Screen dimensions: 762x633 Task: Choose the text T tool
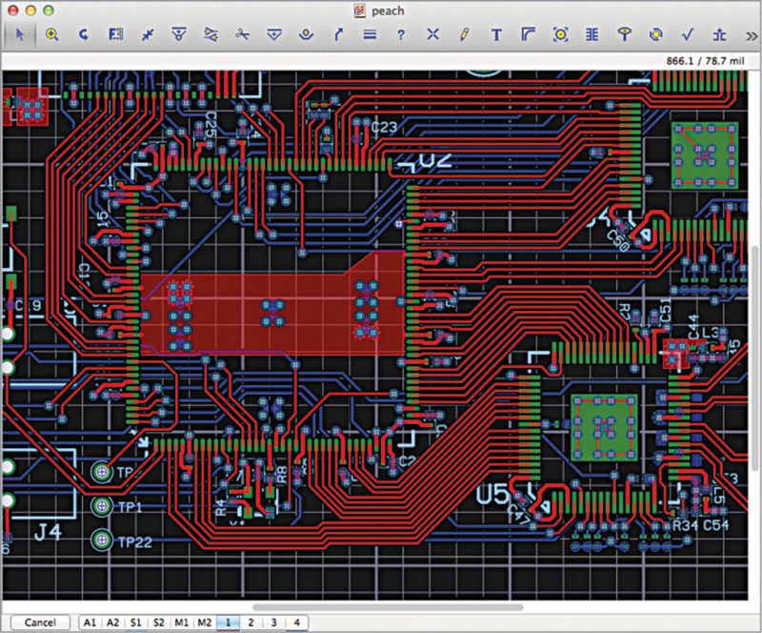point(496,35)
